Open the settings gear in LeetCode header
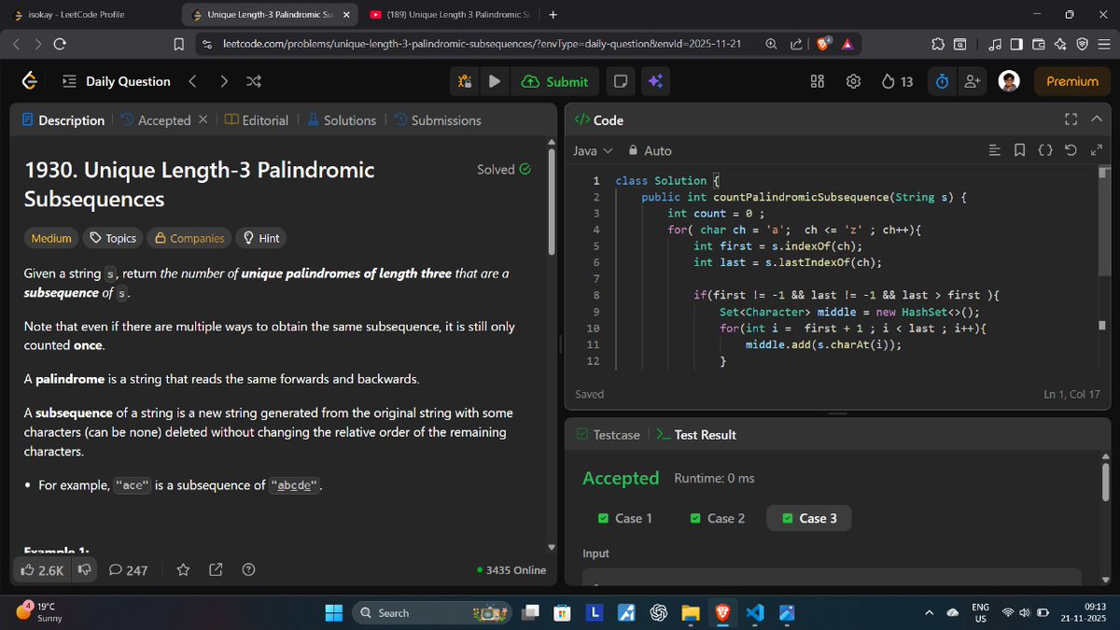This screenshot has height=630, width=1120. (x=853, y=81)
